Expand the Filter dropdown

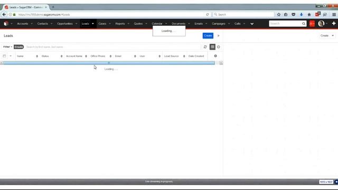point(8,47)
